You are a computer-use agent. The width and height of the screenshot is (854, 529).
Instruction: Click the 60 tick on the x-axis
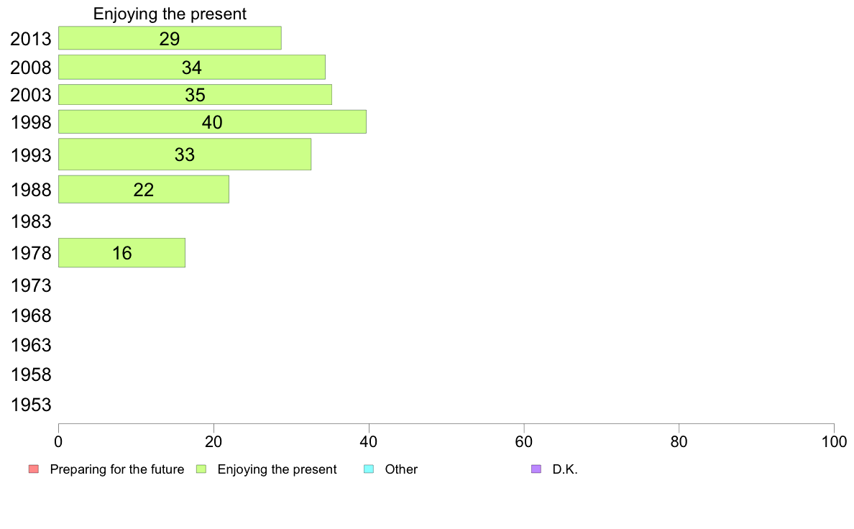tap(524, 442)
